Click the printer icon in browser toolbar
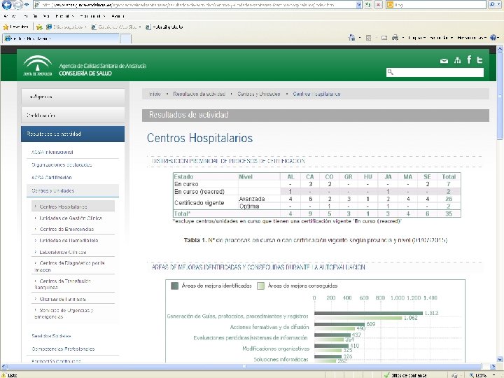Viewport: 504px width, 378px height. point(395,37)
